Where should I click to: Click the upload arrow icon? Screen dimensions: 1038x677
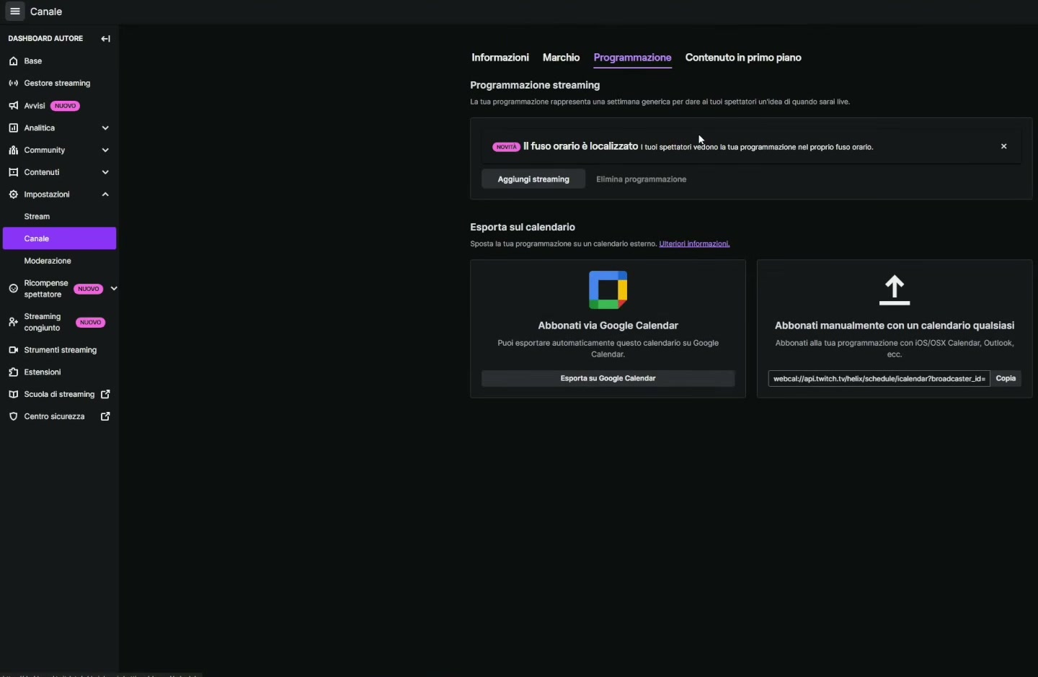click(x=895, y=290)
